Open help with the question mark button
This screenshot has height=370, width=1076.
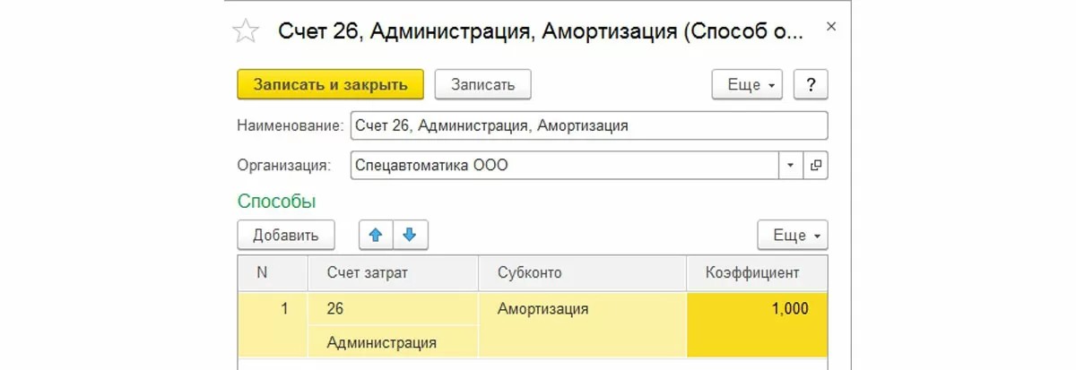(811, 85)
